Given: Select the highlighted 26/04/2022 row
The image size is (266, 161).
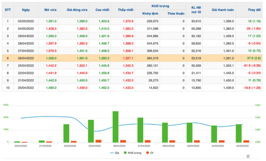Looking at the screenshot, I should click(131, 58).
